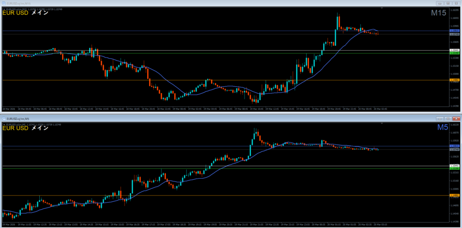The image size is (462, 228).
Task: Click the EURUSD.oj1m,M15 window title text
Action: coord(18,3)
